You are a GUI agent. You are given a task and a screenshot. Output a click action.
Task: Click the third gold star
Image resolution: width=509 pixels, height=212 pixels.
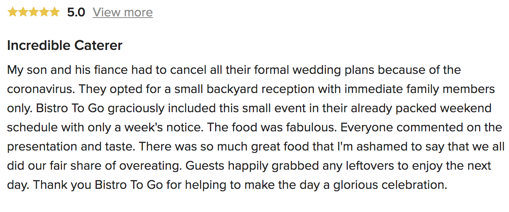34,12
